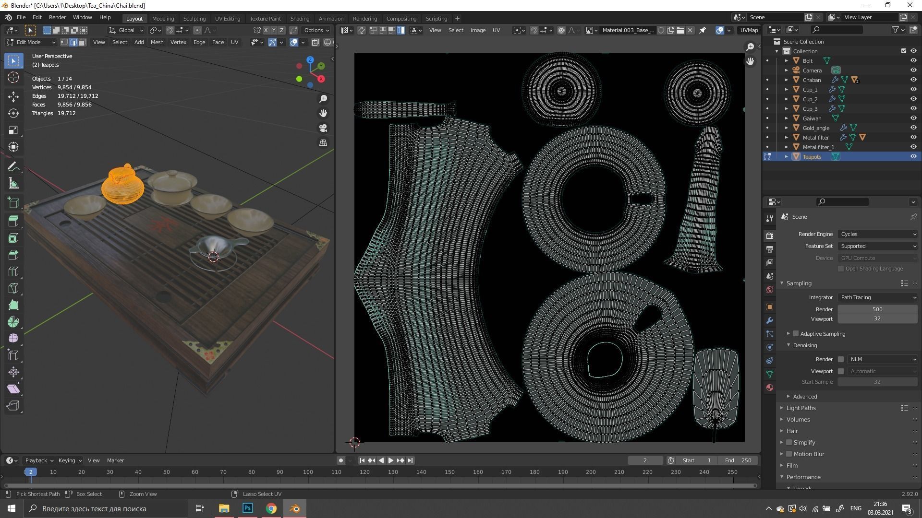Open Chrome from the Windows taskbar
This screenshot has width=922, height=518.
point(271,508)
